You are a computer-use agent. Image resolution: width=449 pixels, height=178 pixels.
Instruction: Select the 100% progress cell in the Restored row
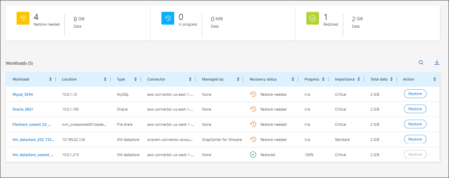pyautogui.click(x=309, y=155)
